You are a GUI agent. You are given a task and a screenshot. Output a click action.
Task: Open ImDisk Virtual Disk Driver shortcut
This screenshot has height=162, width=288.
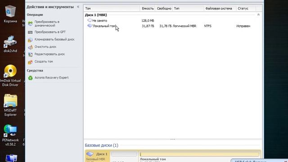[x=10, y=76]
